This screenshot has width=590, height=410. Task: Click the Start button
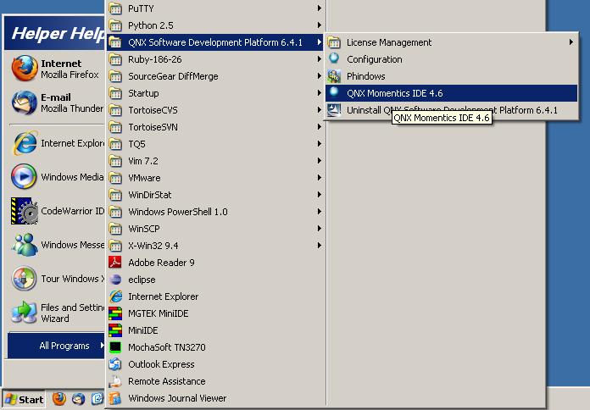[x=24, y=399]
